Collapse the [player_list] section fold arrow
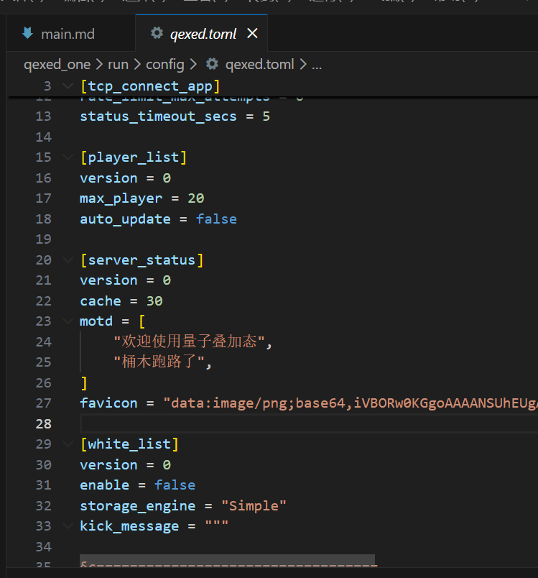 coord(68,157)
